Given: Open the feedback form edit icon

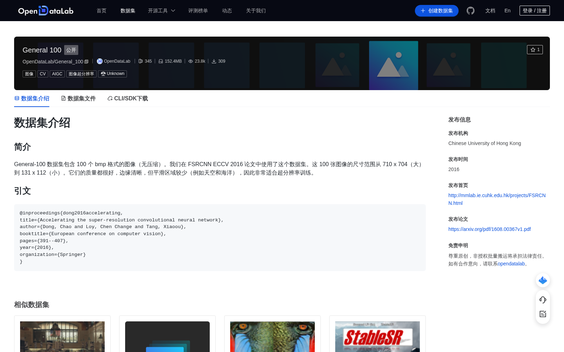Looking at the screenshot, I should [x=543, y=314].
